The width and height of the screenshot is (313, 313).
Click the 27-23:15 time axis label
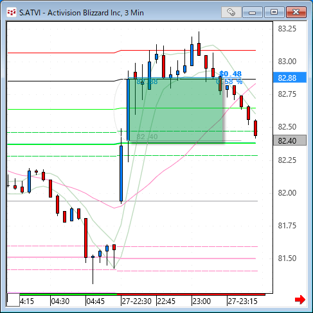242,301
